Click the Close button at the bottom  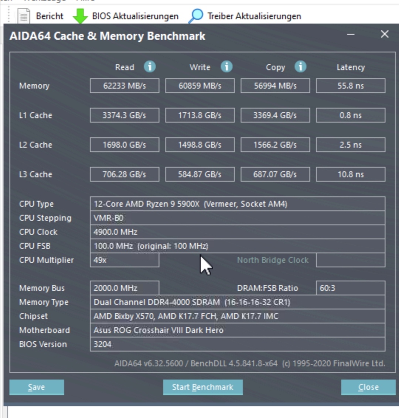coord(368,387)
